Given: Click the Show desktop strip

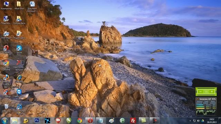Looking at the screenshot, I should click(x=220, y=121).
